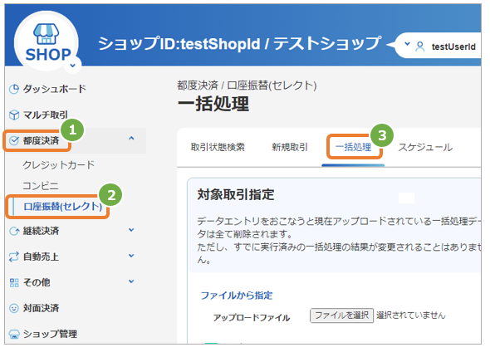This screenshot has height=352, width=490.
Task: Click the 継続決済 circular arrow icon
Action: pos(14,231)
